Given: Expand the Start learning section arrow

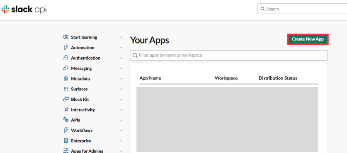Looking at the screenshot, I should point(121,37).
